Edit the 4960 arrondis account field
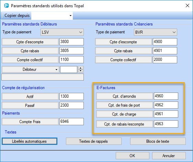This screenshot has width=193, height=162. [x=166, y=96]
